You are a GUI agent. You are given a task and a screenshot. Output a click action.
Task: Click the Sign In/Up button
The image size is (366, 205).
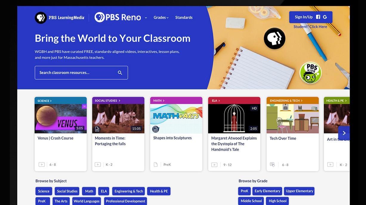304,17
